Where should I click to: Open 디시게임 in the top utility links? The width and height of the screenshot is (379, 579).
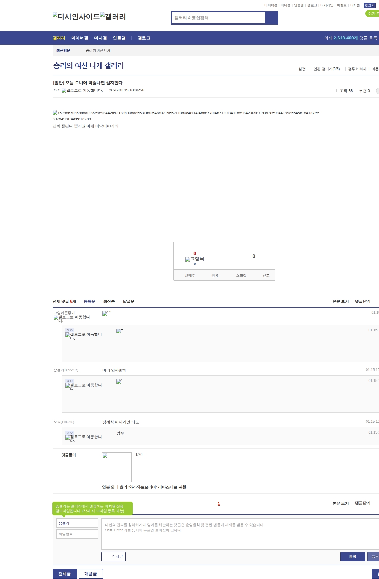[x=327, y=5]
